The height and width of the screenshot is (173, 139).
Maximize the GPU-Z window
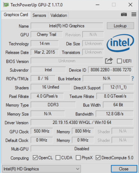coord(114,5)
